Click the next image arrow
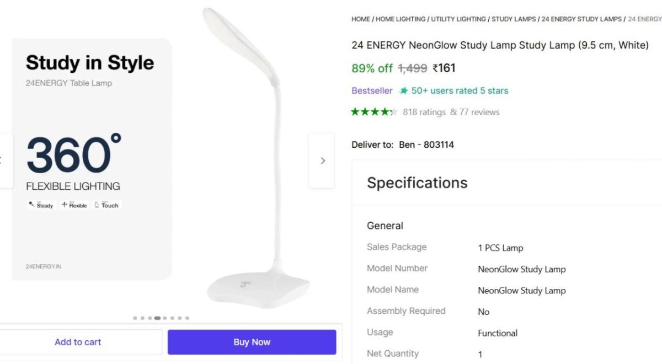Viewport: 662px width, 364px height. tap(322, 160)
